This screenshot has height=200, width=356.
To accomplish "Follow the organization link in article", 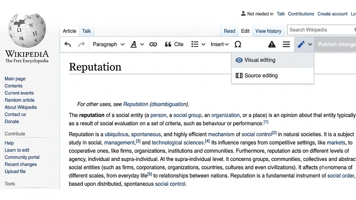I will (225, 115).
